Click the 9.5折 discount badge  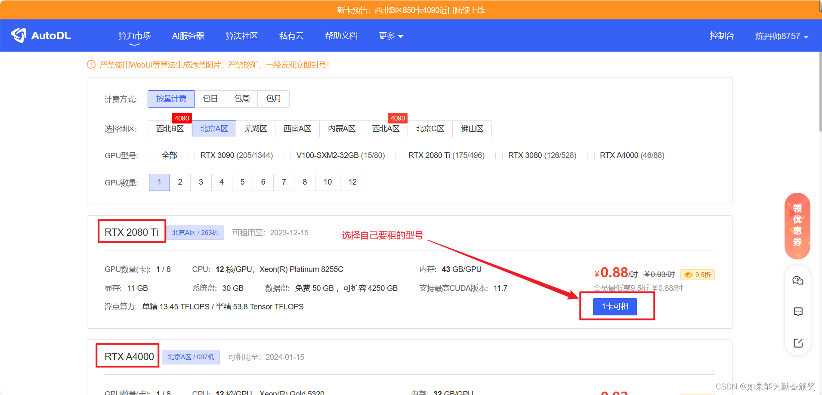point(698,275)
